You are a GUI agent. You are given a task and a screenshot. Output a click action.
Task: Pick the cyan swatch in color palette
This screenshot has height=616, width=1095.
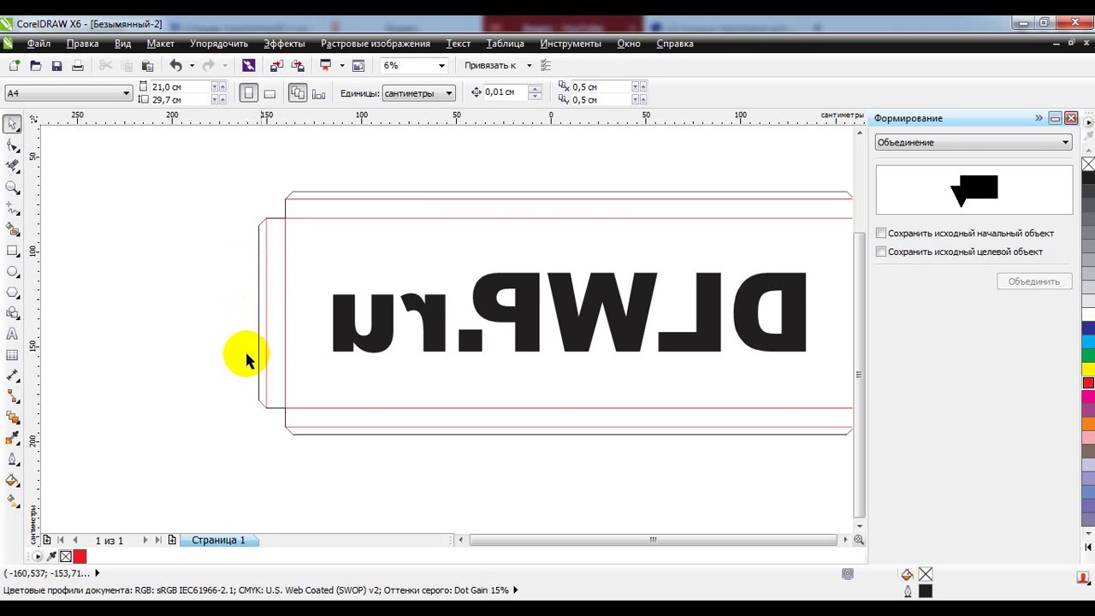[1088, 341]
